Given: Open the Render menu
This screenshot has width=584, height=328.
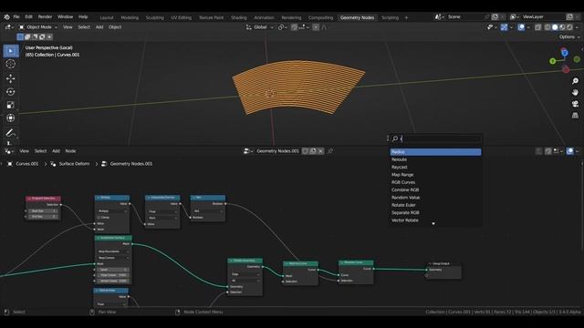Looking at the screenshot, I should click(x=45, y=17).
